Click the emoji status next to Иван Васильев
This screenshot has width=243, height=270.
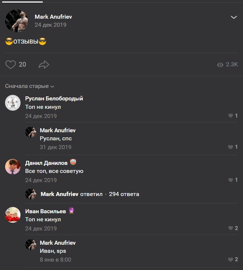(72, 211)
